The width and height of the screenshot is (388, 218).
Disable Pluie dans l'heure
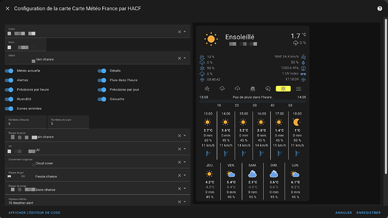(x=102, y=80)
